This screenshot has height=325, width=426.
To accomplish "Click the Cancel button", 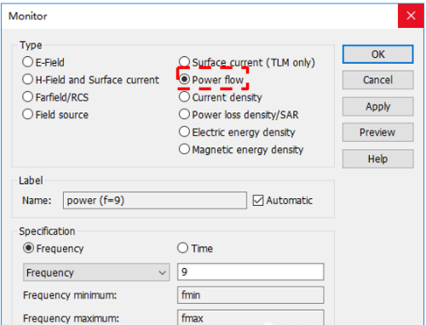I will (x=377, y=80).
